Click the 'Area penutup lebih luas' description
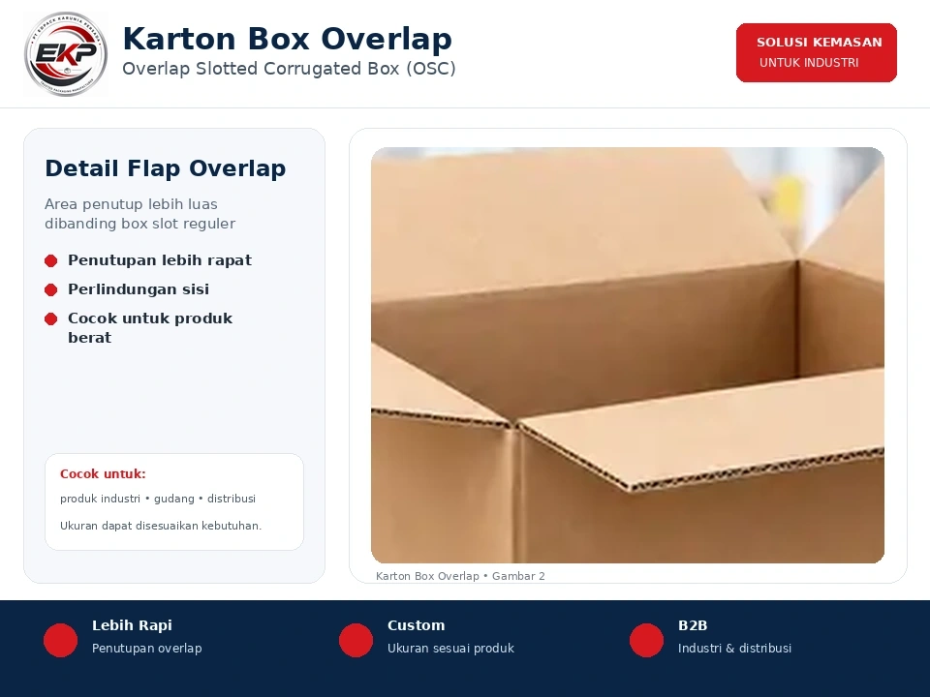Screen dimensions: 930x697 (x=139, y=214)
